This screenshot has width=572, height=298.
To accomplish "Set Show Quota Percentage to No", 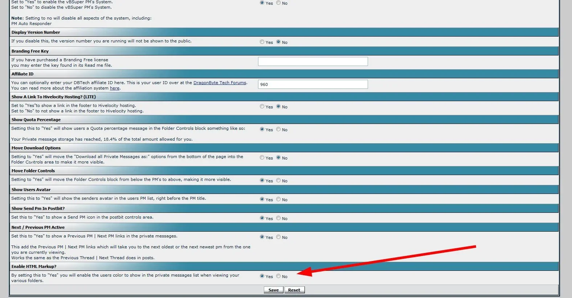I will (x=278, y=129).
